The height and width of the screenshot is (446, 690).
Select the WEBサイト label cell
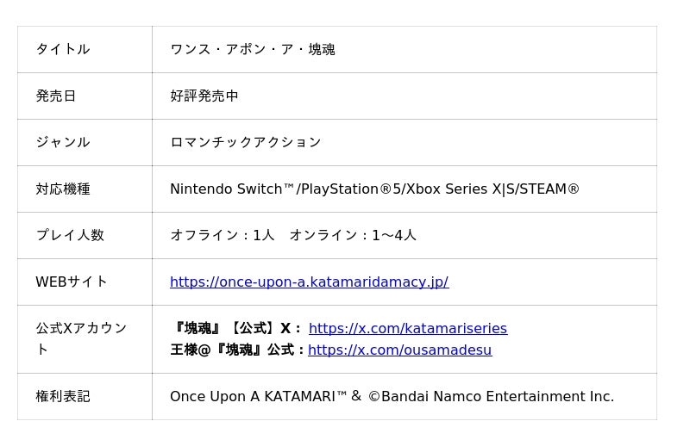tap(72, 282)
